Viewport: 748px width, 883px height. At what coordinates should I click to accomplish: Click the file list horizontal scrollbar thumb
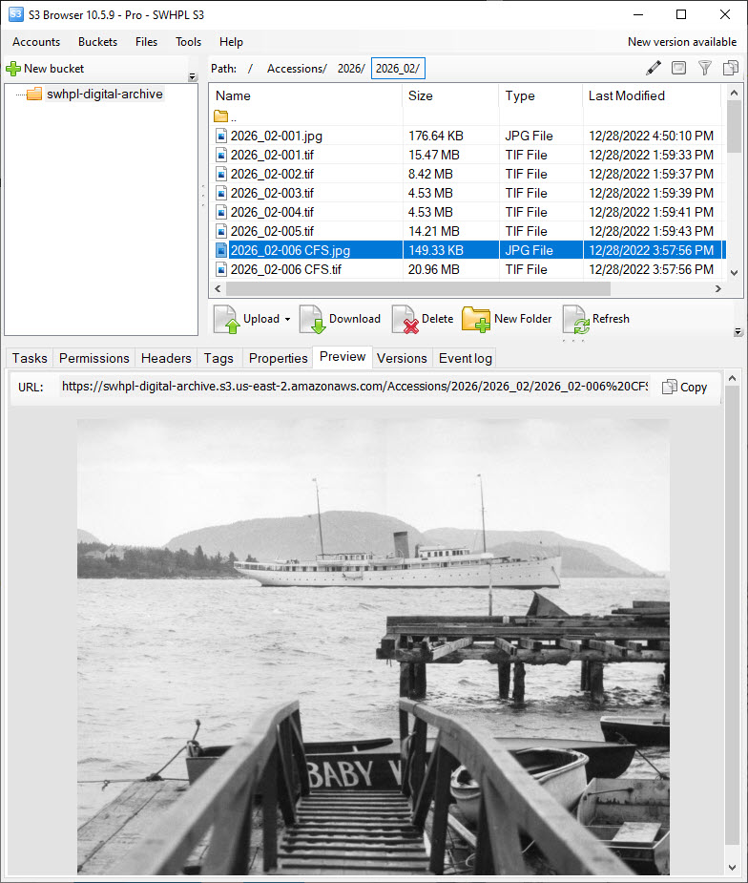[x=418, y=289]
